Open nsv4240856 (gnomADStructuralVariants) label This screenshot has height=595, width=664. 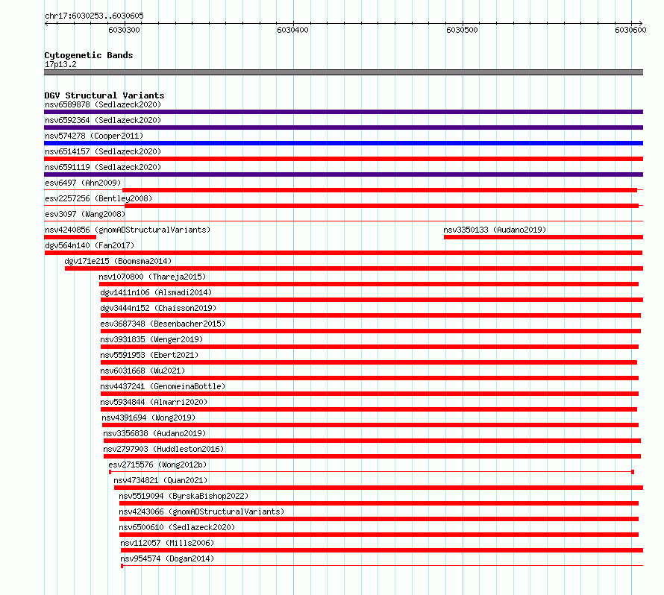coord(128,230)
